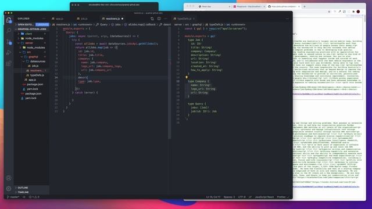The height and width of the screenshot is (209, 372).
Task: Open the root-level yarn.lock file
Action: pyautogui.click(x=31, y=98)
